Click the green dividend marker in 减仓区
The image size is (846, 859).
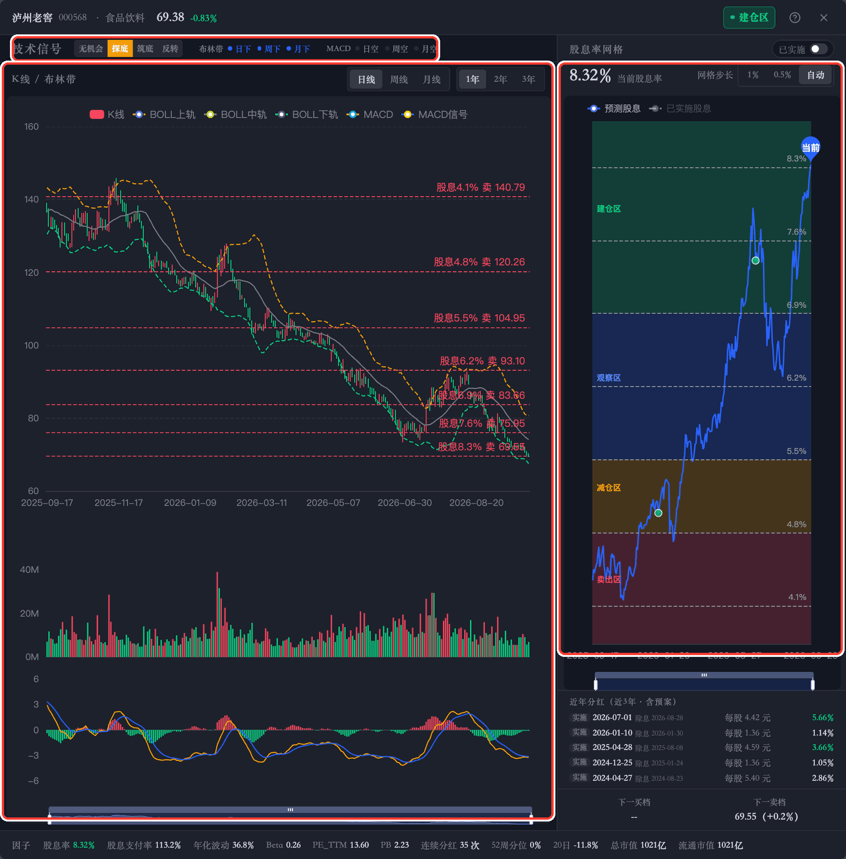(x=659, y=513)
